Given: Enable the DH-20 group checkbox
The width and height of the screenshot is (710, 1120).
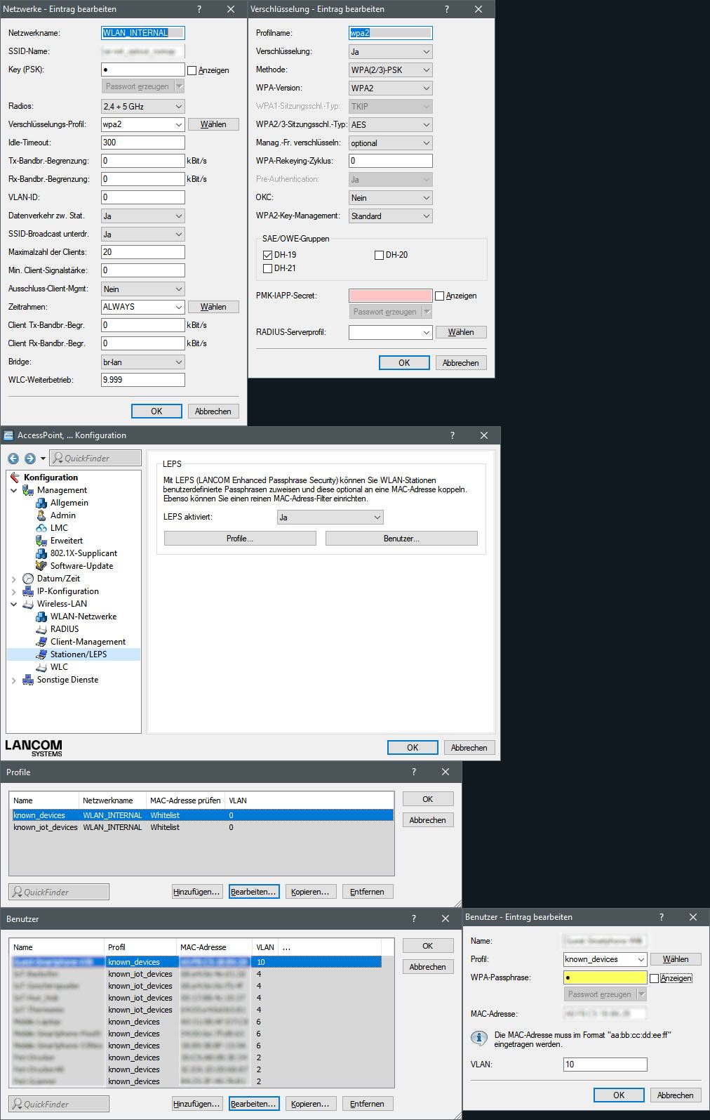Looking at the screenshot, I should [x=380, y=255].
